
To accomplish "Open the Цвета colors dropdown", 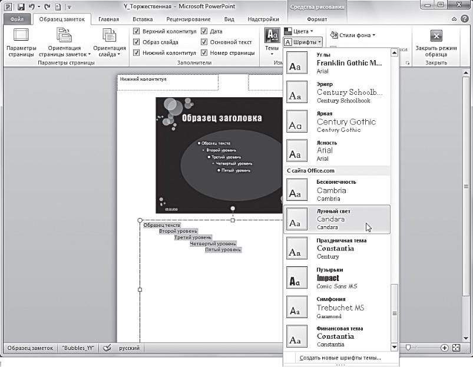I will pyautogui.click(x=299, y=31).
